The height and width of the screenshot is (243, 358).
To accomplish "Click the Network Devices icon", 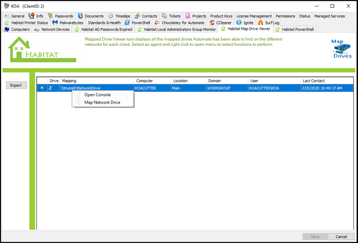I will coord(36,30).
